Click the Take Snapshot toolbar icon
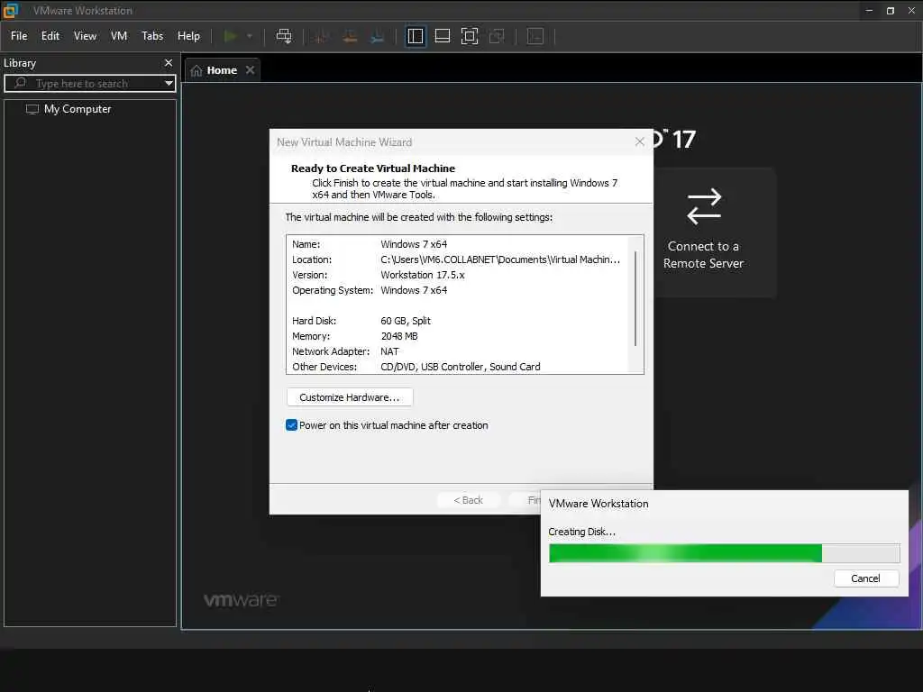Image resolution: width=923 pixels, height=692 pixels. (x=322, y=36)
